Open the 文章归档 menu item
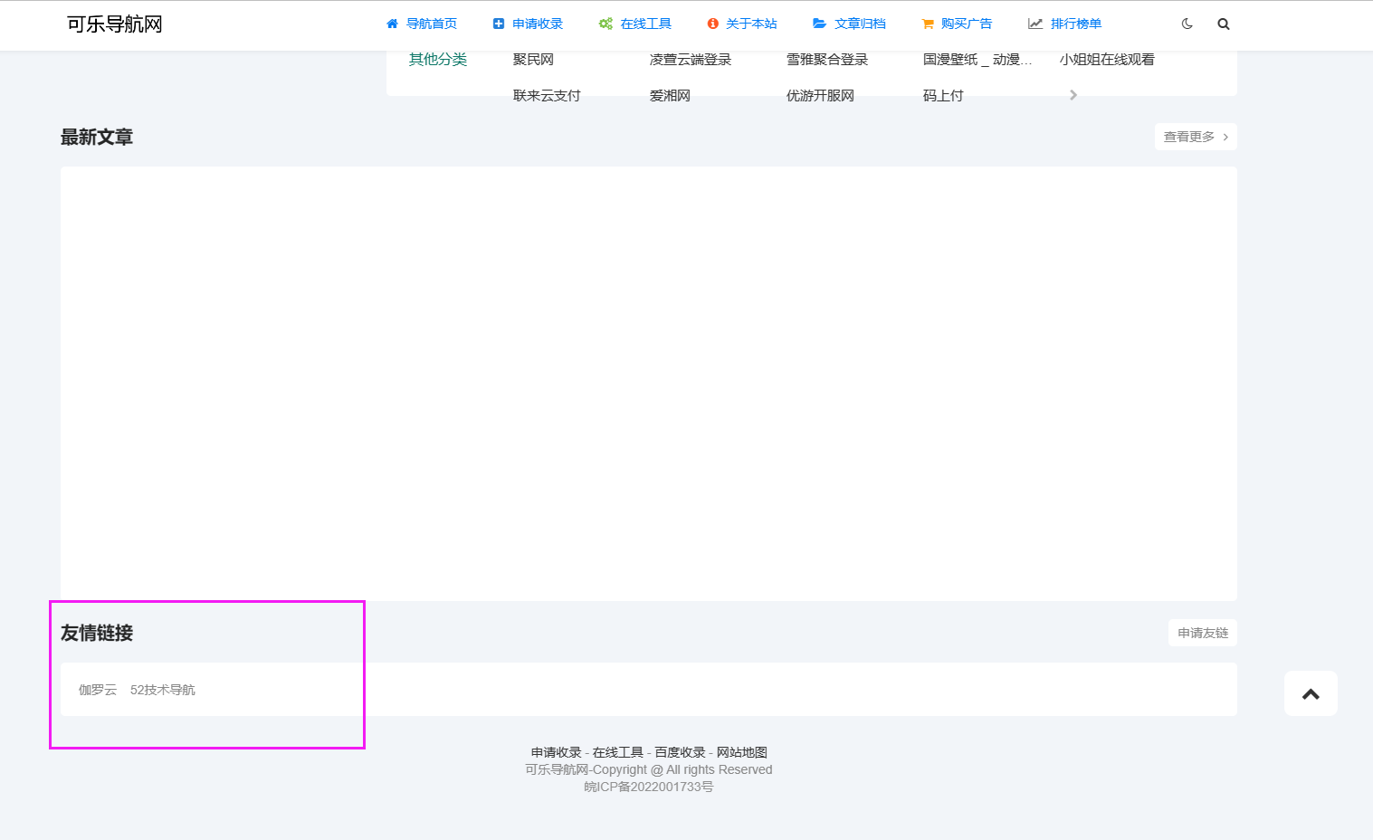 coord(860,24)
